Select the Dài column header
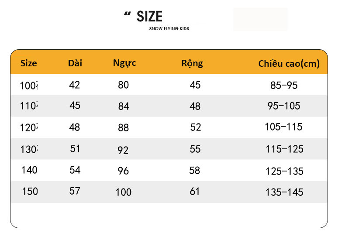 75,63
